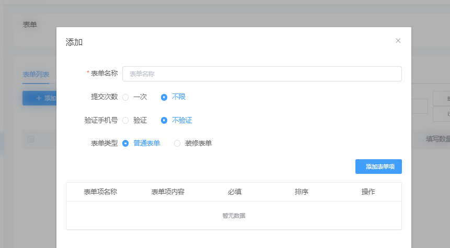The image size is (450, 248).
Task: Close the 添加 dialog with X icon
Action: [398, 41]
